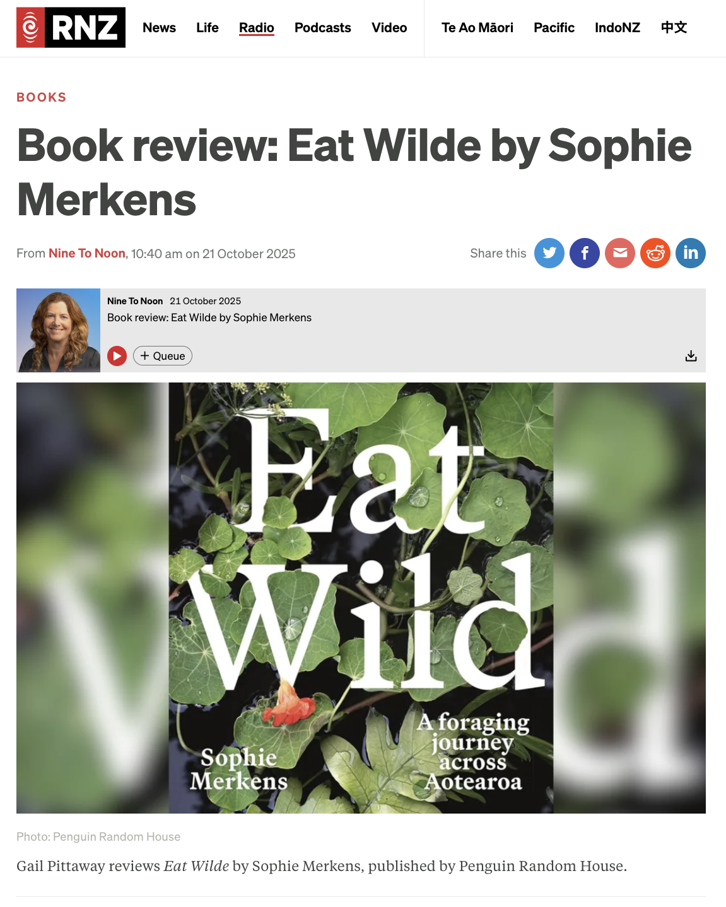
Task: Play the Book review audio
Action: point(117,356)
